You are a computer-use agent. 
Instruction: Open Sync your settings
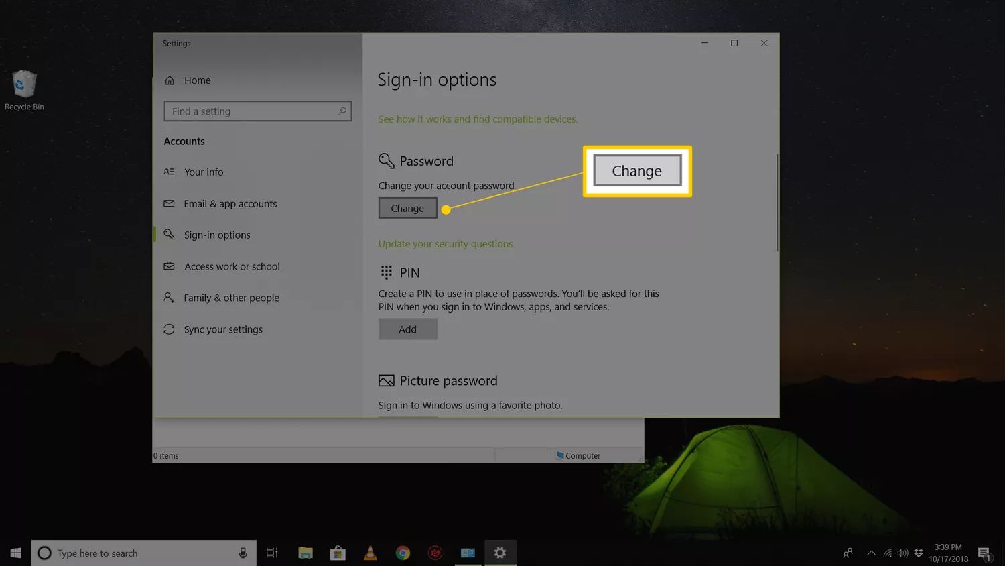223,330
